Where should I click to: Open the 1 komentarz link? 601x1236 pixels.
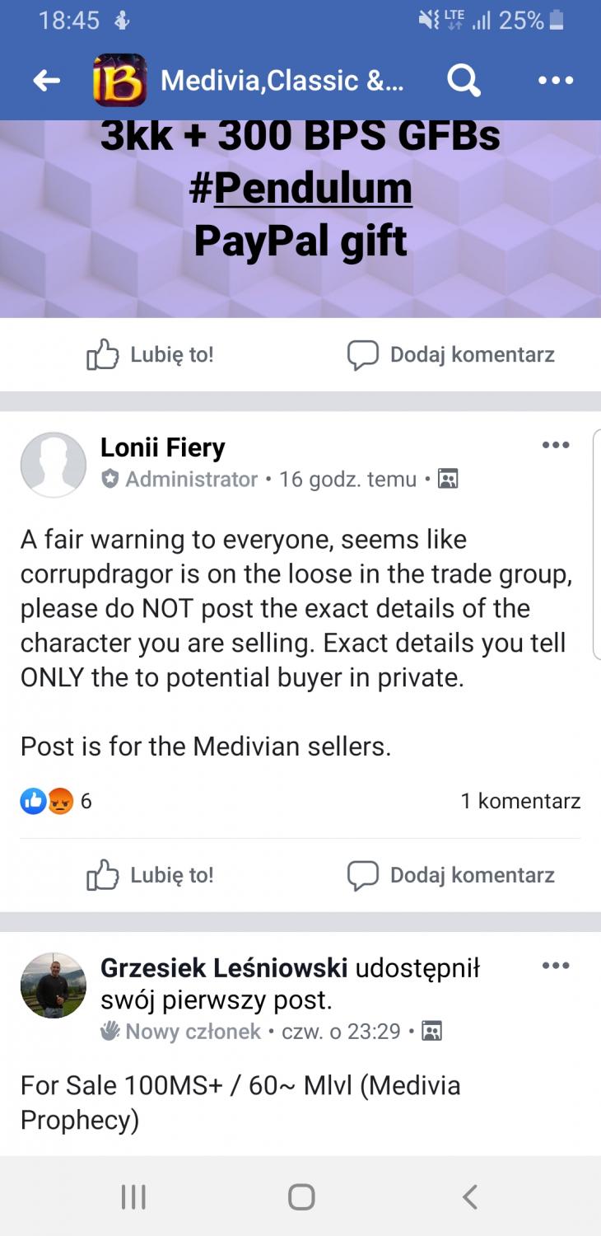pyautogui.click(x=520, y=801)
